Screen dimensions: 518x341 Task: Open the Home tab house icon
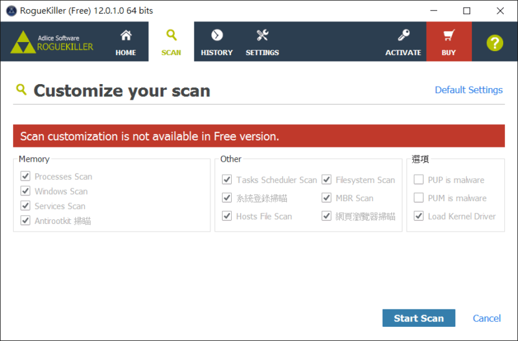(x=126, y=35)
